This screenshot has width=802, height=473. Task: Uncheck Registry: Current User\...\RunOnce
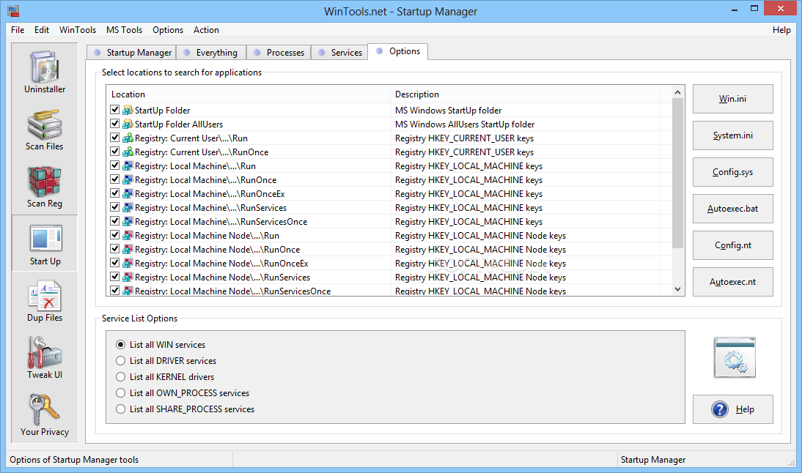pyautogui.click(x=114, y=152)
